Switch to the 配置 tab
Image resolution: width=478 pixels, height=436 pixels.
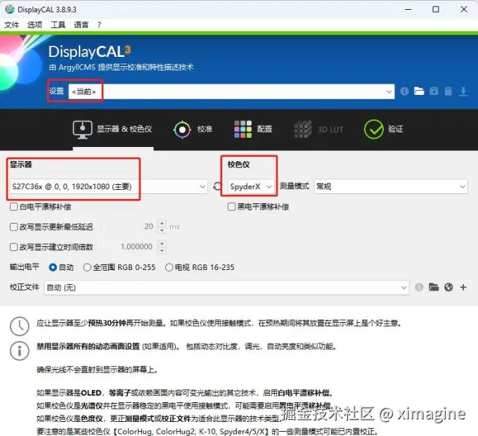coord(253,129)
